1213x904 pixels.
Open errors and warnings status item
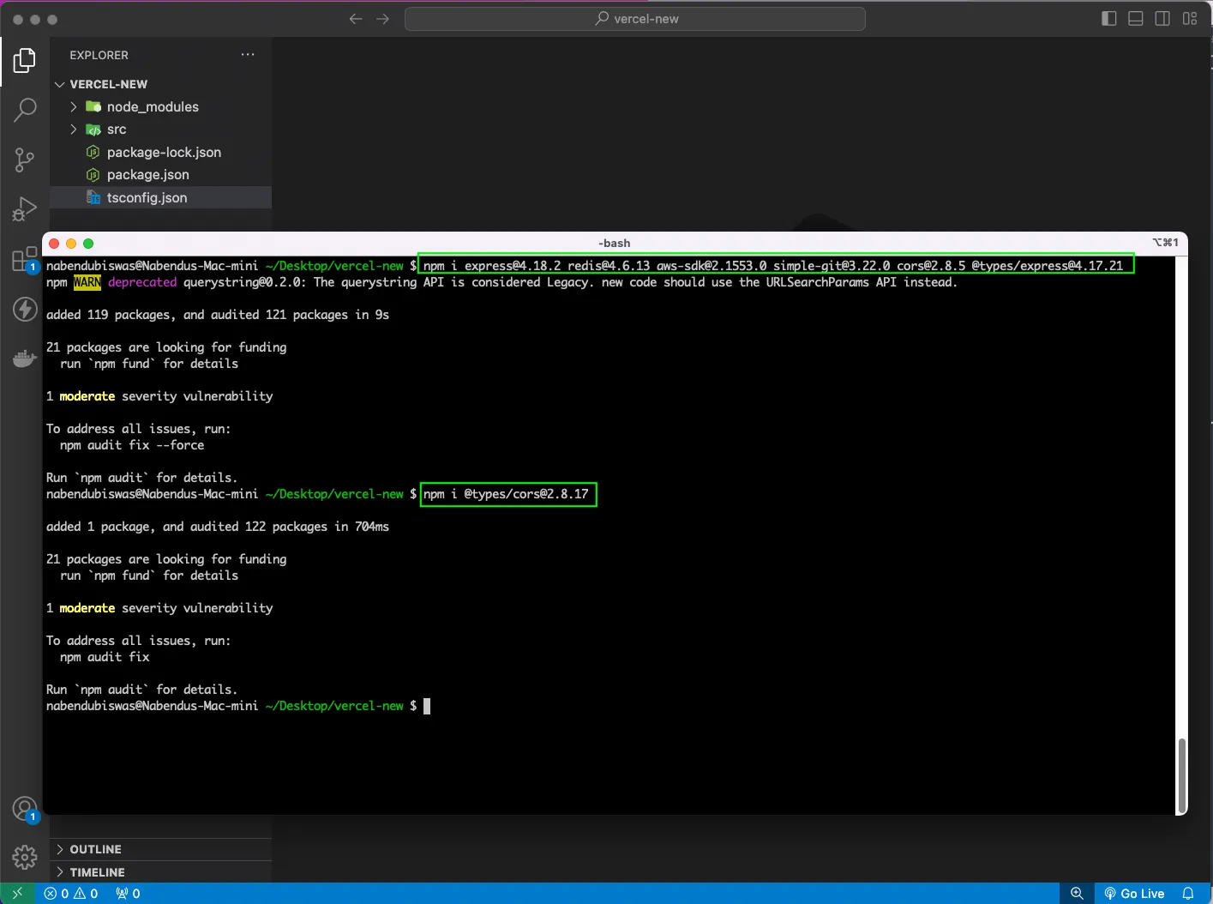(71, 894)
